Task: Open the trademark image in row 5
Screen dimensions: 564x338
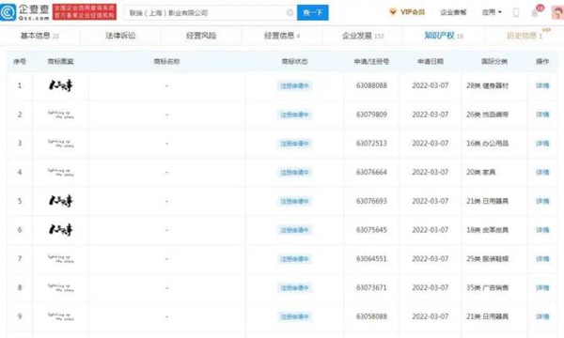Action: pos(61,201)
